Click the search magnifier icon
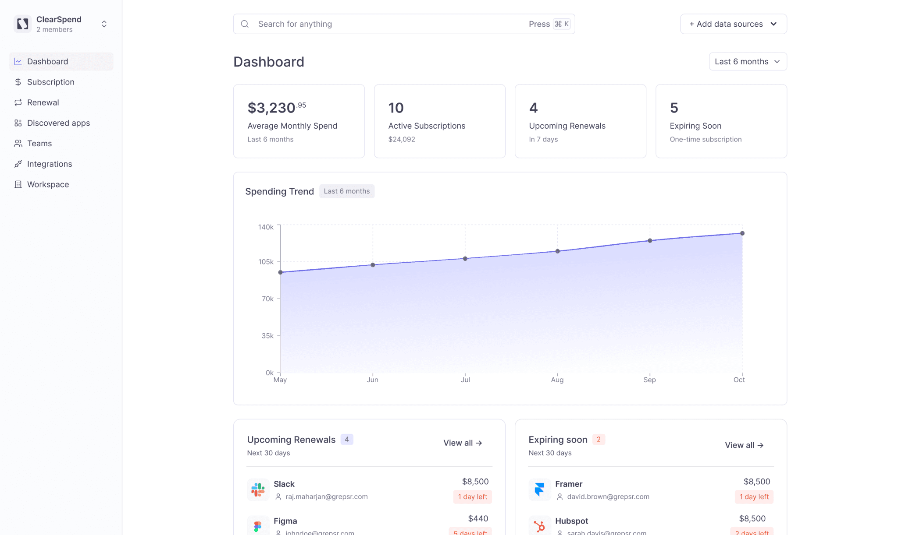 point(245,24)
